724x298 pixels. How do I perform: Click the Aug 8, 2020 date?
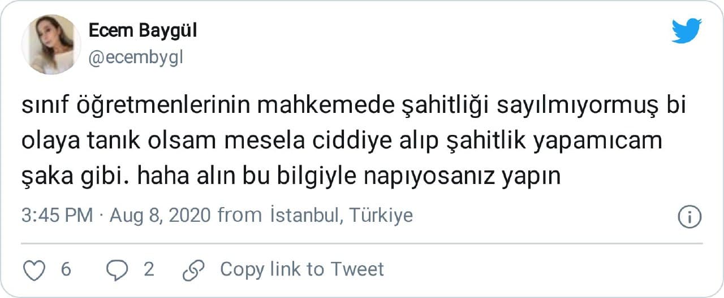(x=160, y=216)
